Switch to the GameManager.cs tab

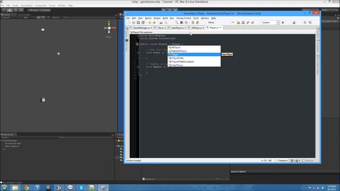click(x=141, y=28)
